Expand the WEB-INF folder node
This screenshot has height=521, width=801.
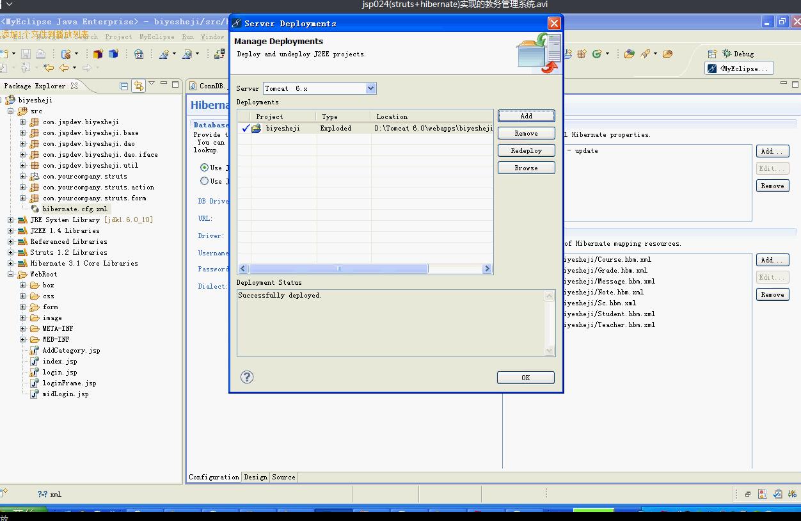pos(22,339)
